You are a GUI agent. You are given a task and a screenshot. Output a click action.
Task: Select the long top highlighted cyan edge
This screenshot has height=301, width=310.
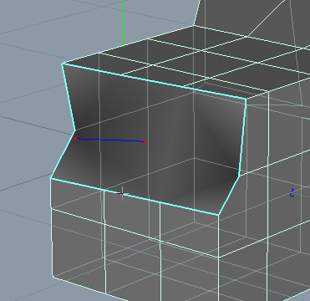154,81
